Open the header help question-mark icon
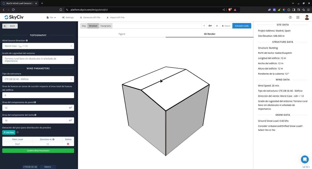This screenshot has width=312, height=169. tap(290, 17)
